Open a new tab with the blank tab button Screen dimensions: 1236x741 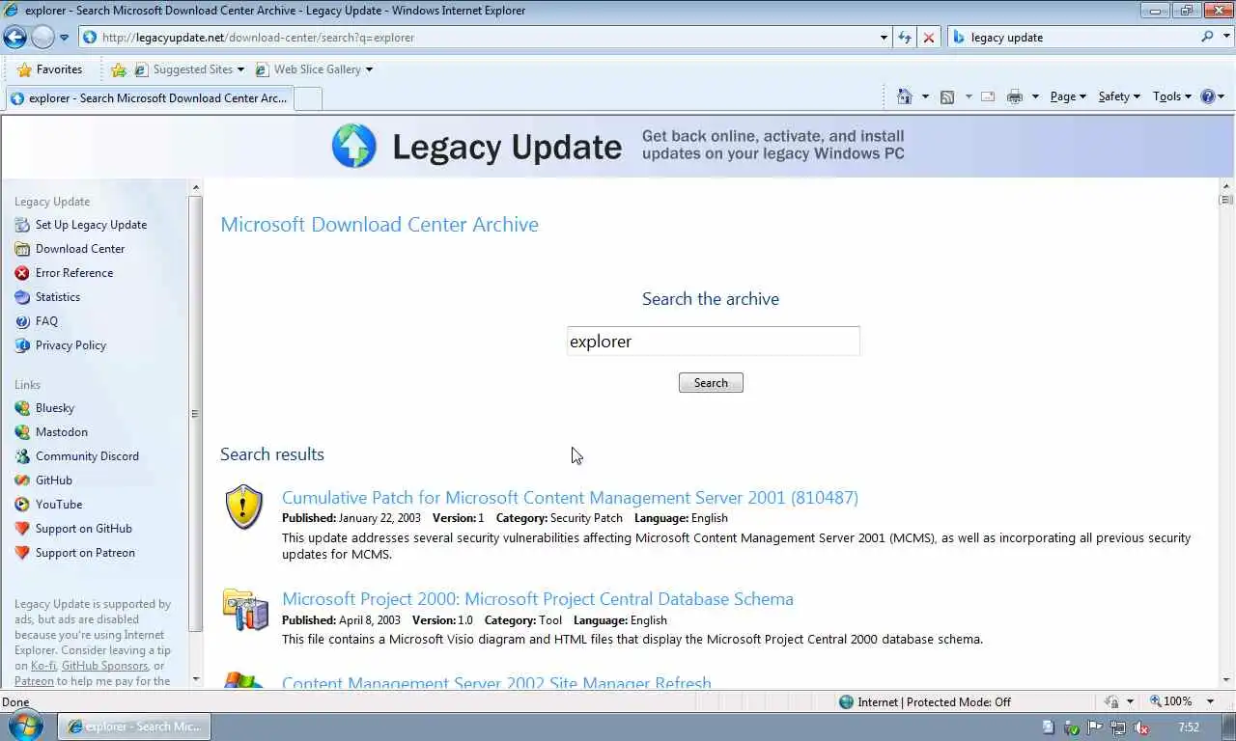(x=307, y=98)
